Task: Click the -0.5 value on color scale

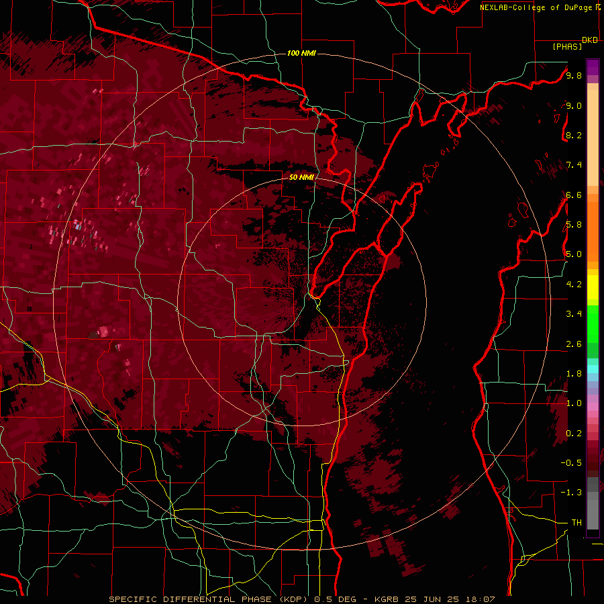Action: [x=571, y=463]
